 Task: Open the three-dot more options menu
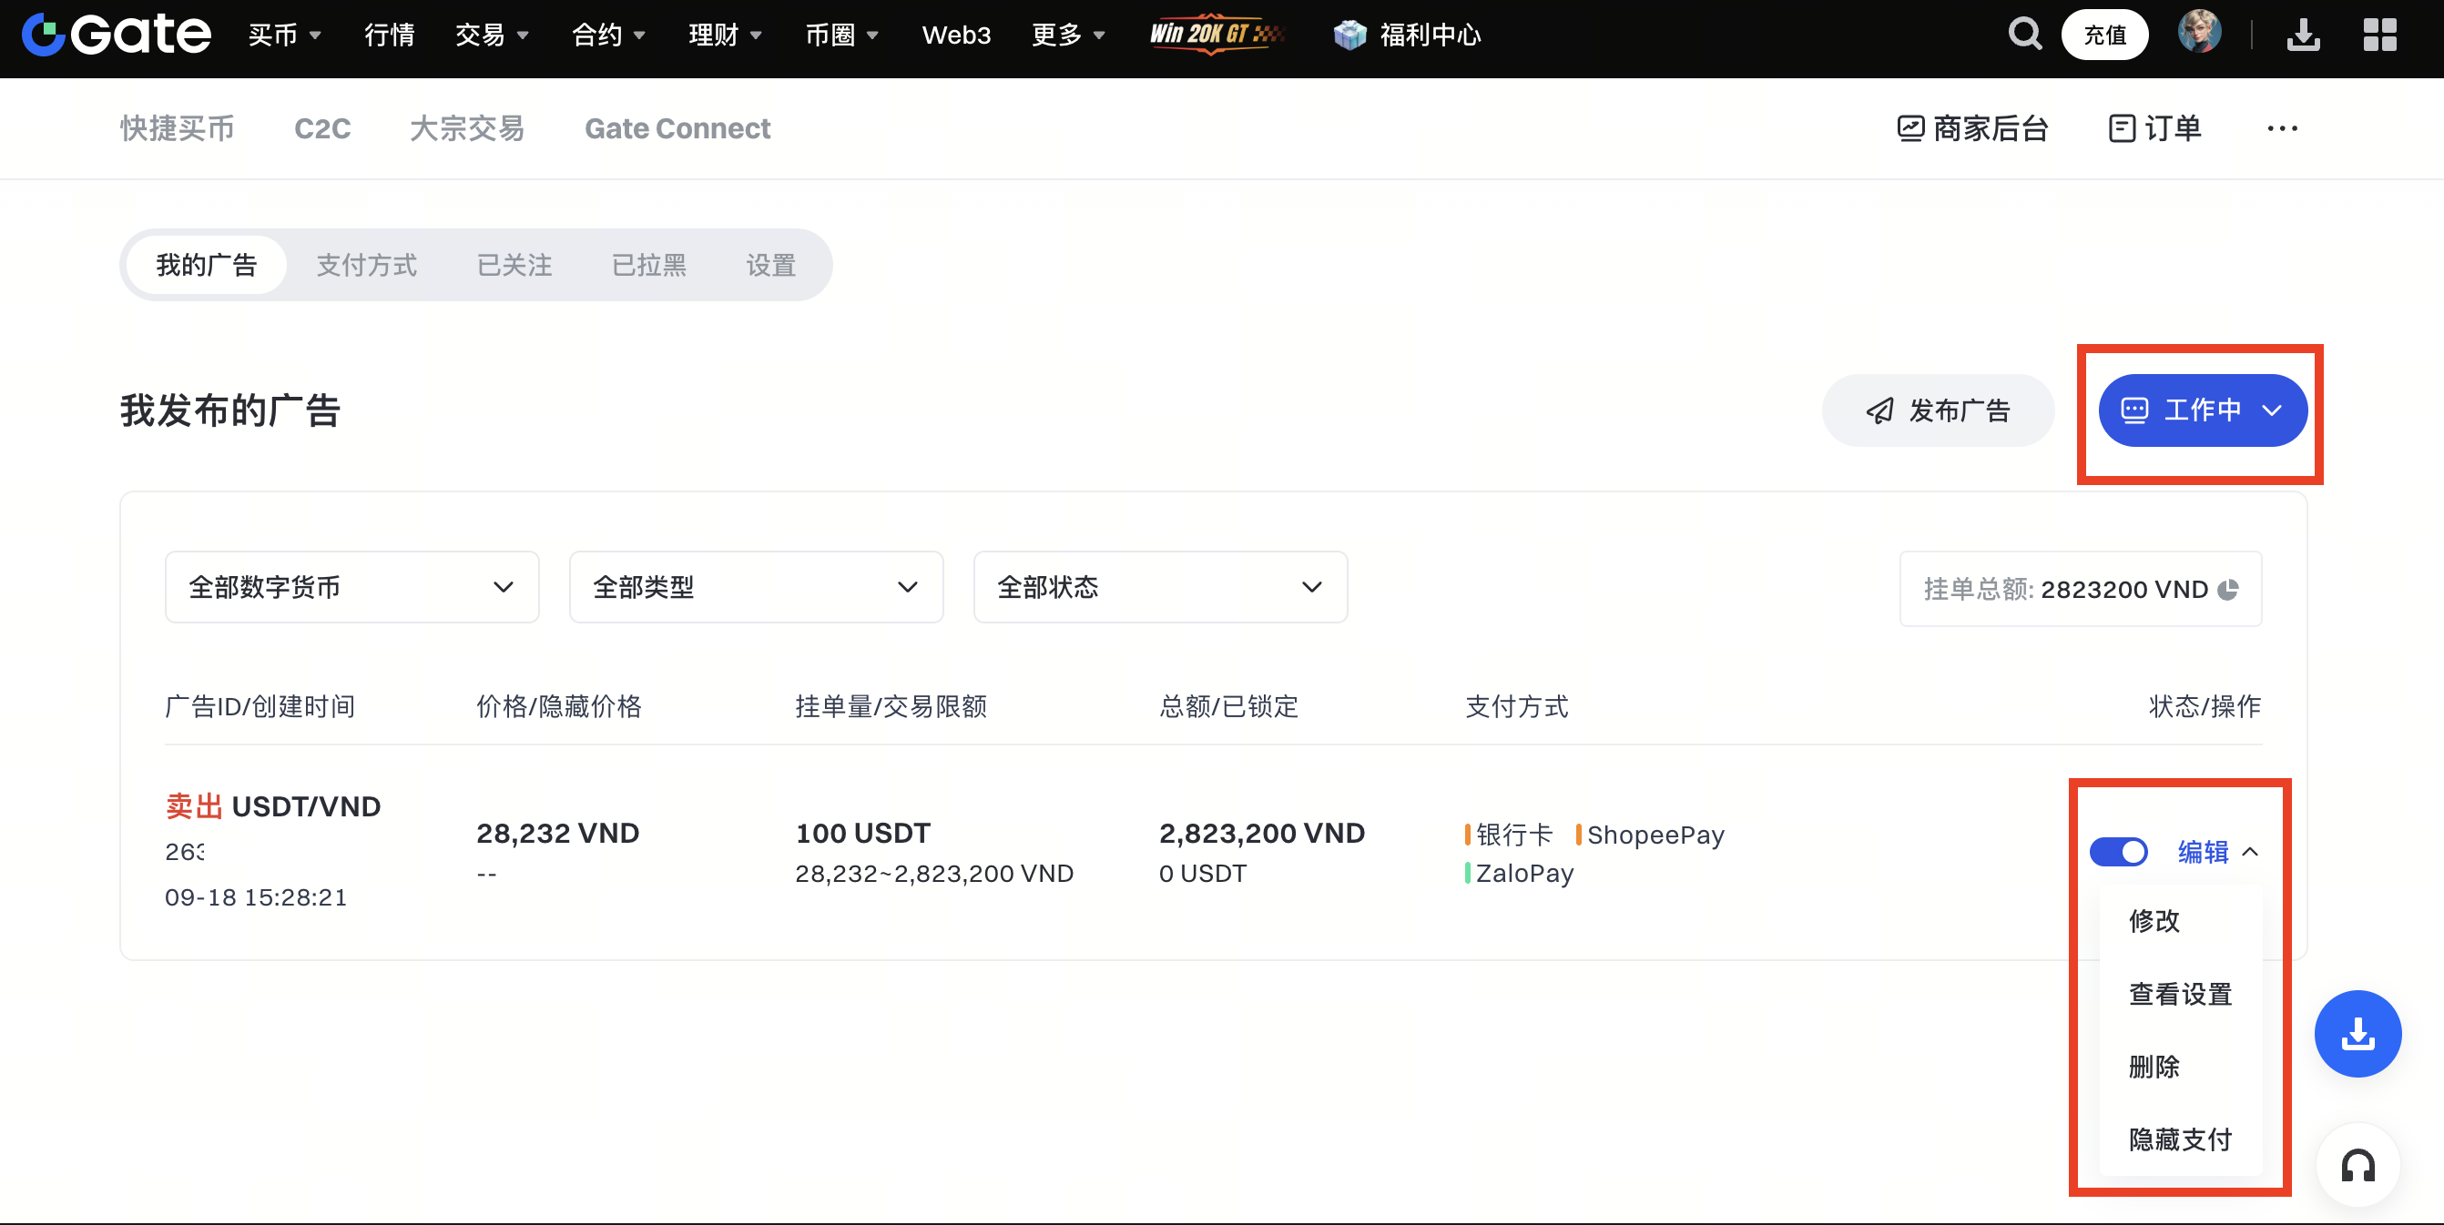(x=2282, y=128)
